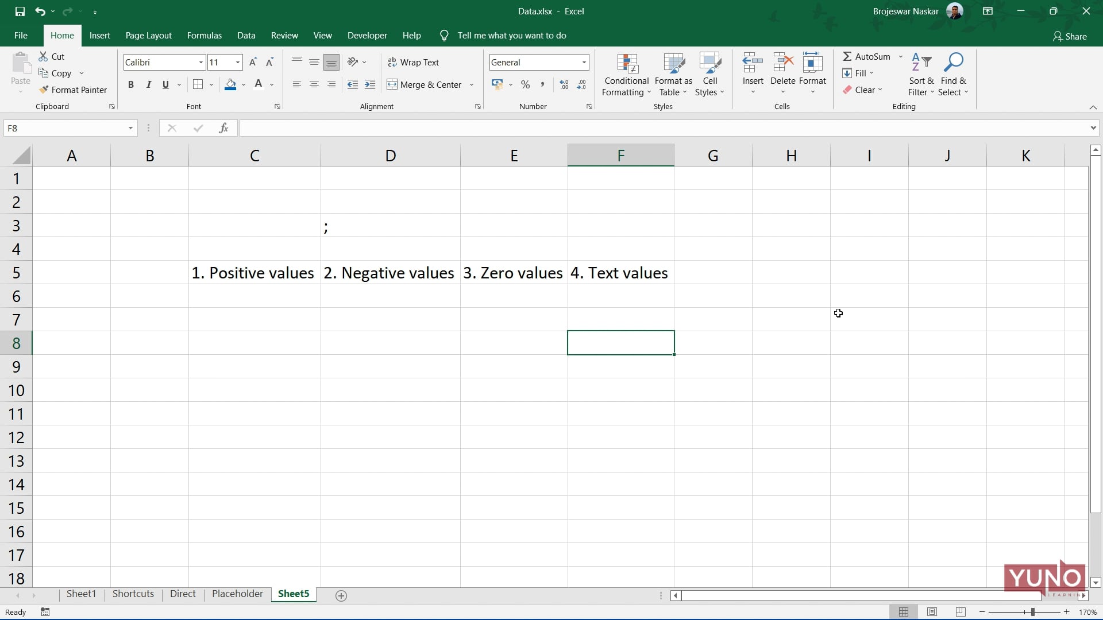This screenshot has height=620, width=1103.
Task: Open the Borders icon
Action: (x=198, y=84)
